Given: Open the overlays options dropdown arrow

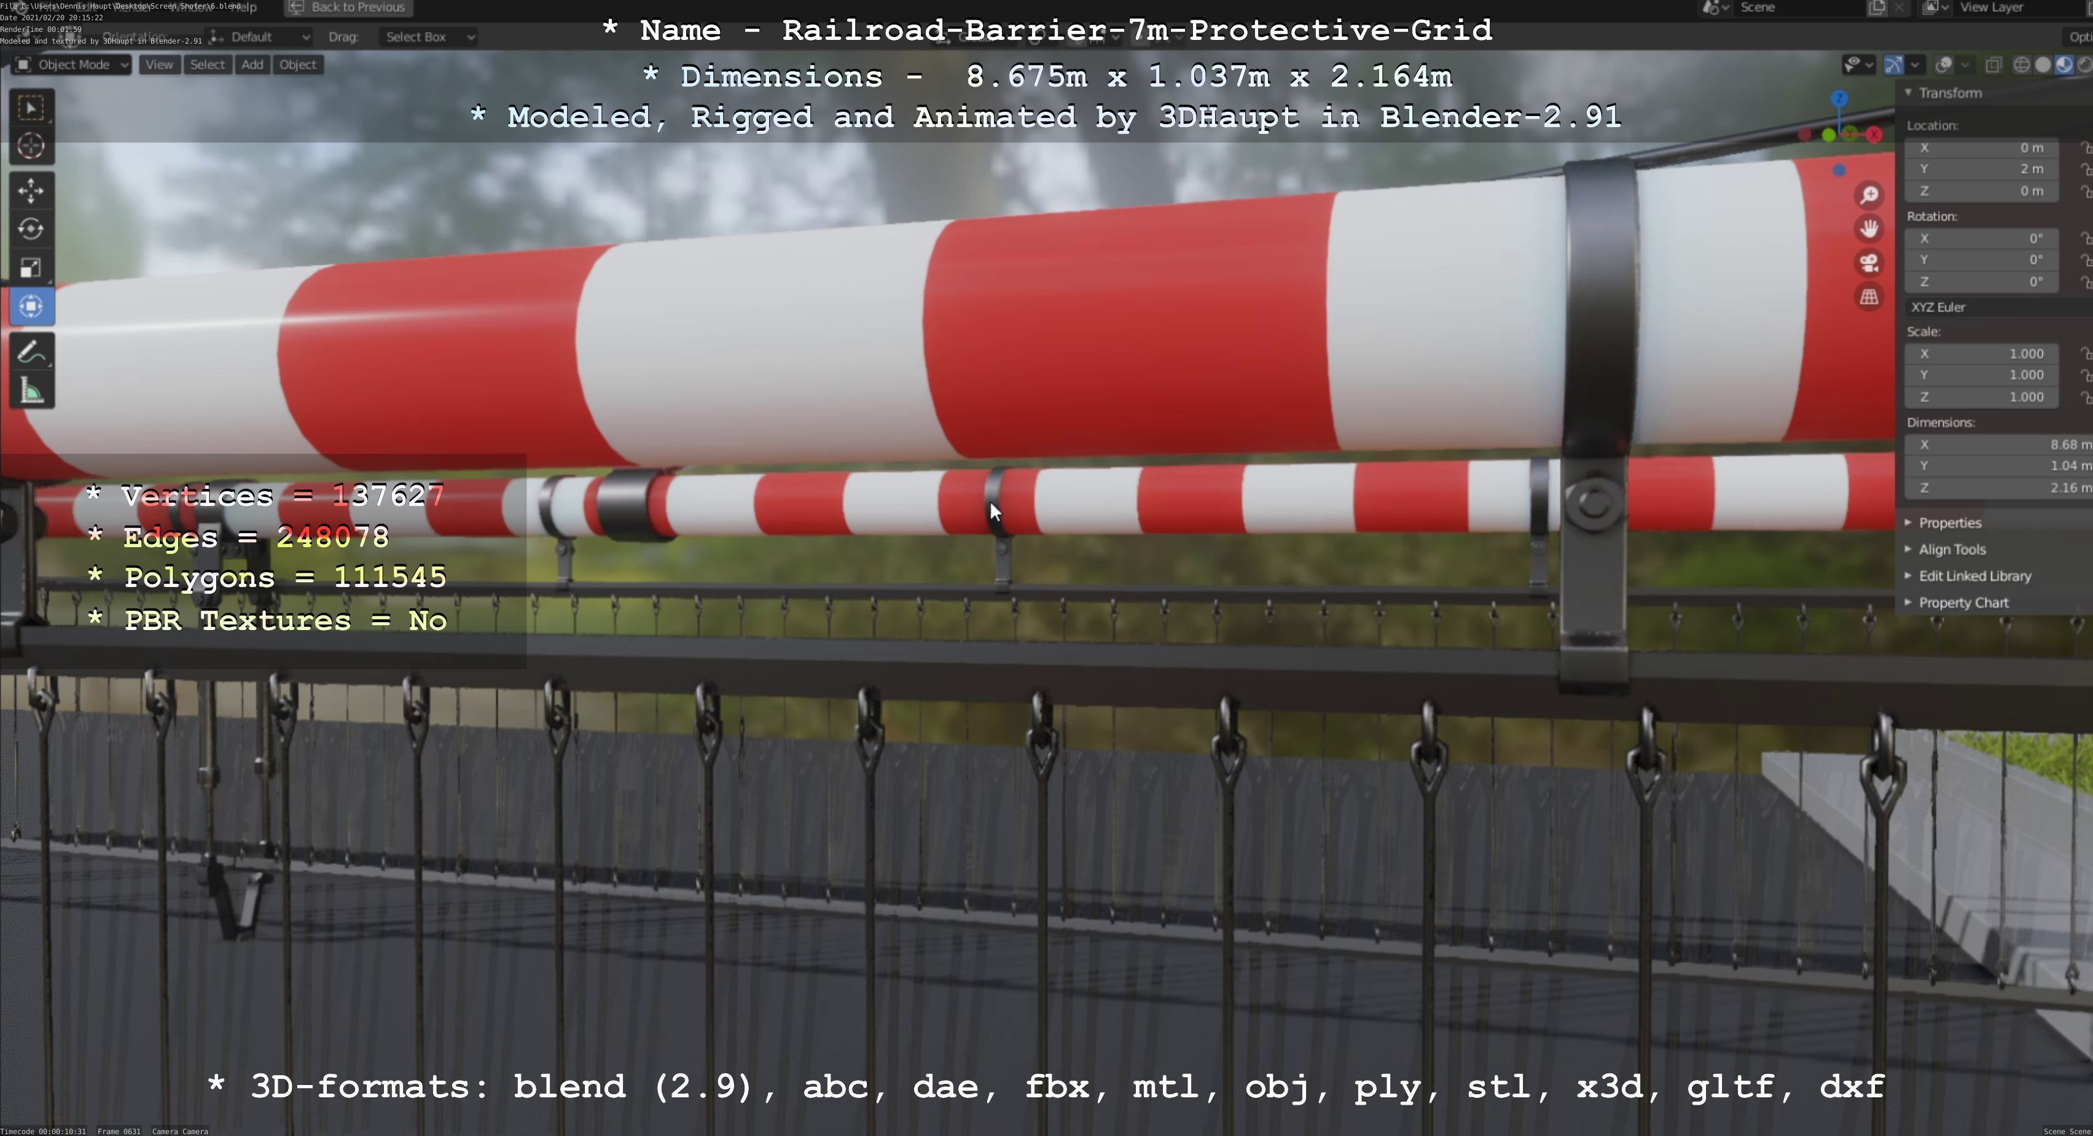Looking at the screenshot, I should coord(1965,65).
